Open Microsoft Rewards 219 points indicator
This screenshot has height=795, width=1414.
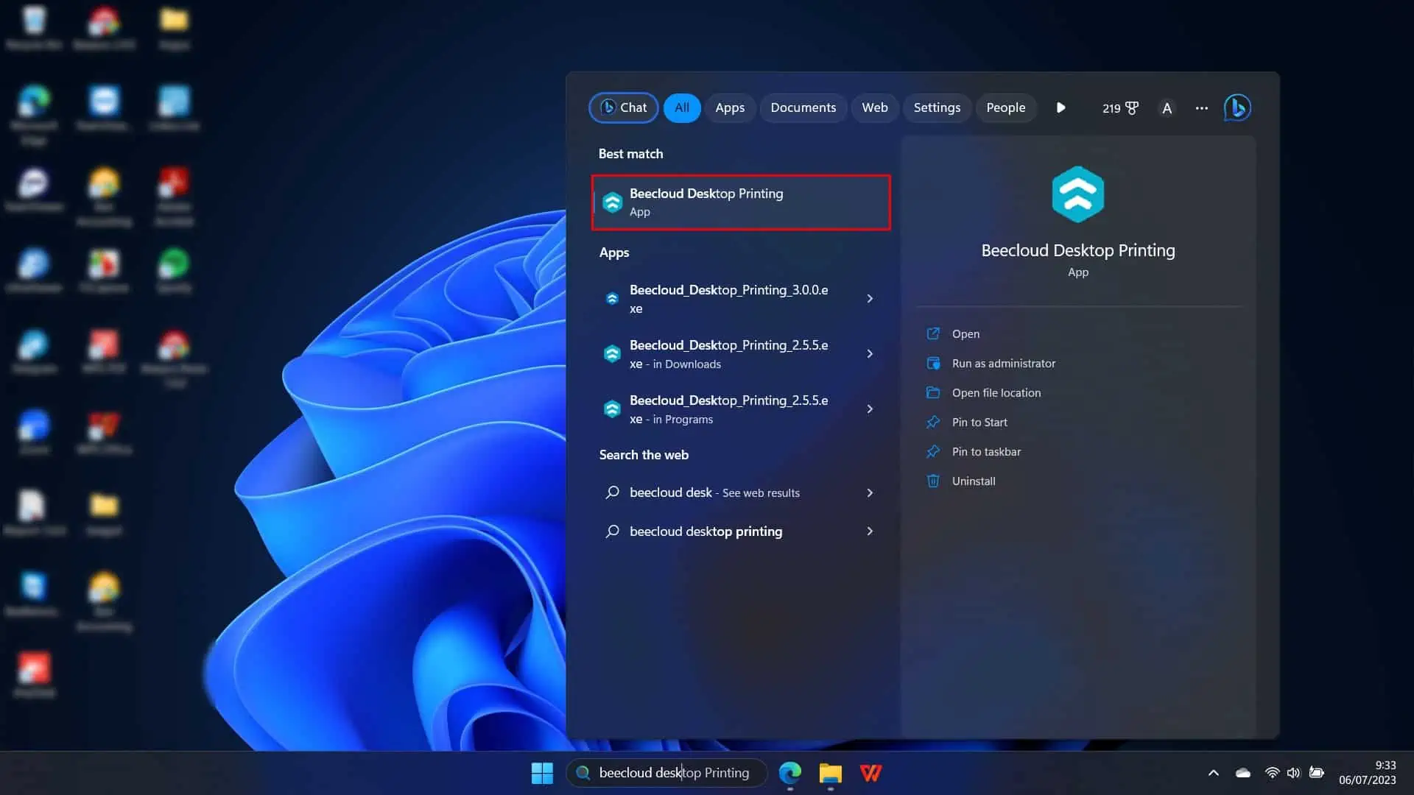click(x=1120, y=108)
